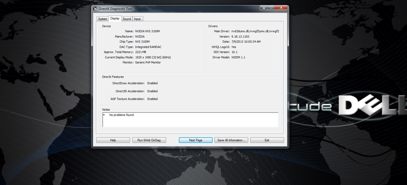Click the DirectDraw Acceleration Enabled status
This screenshot has width=407, height=185.
152,83
